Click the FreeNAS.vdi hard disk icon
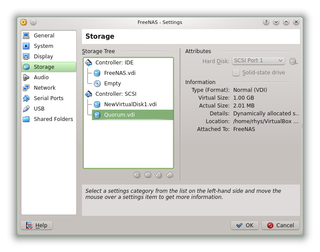 click(x=97, y=73)
